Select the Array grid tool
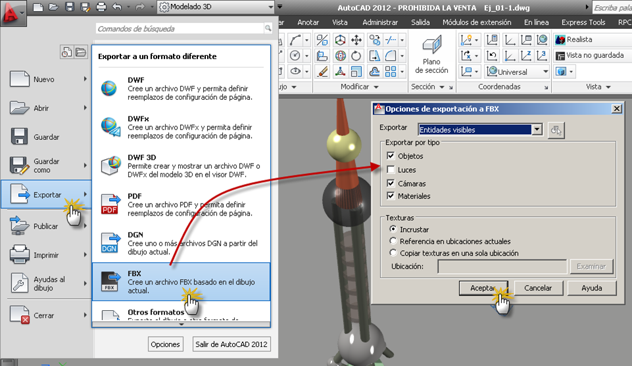 pyautogui.click(x=390, y=72)
